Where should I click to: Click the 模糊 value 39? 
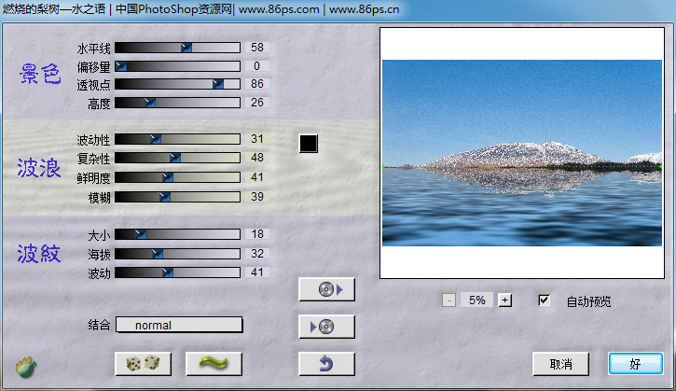point(257,196)
